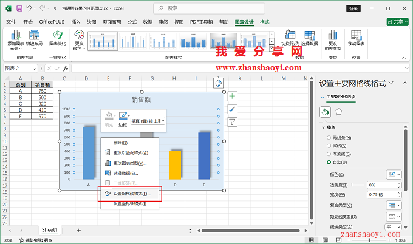Open line Color dropdown in pane

(394, 174)
